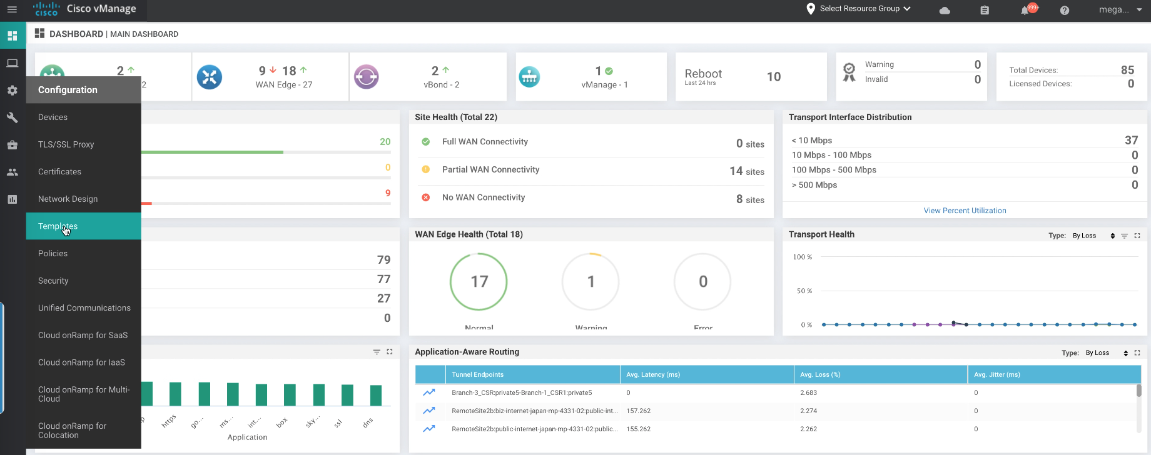Click the WAN Edge device icon
This screenshot has height=455, width=1151.
point(210,77)
